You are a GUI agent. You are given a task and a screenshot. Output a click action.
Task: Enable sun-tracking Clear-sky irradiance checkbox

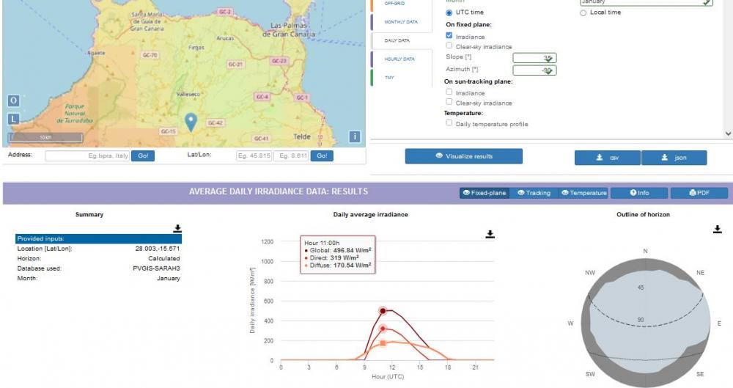pos(449,101)
